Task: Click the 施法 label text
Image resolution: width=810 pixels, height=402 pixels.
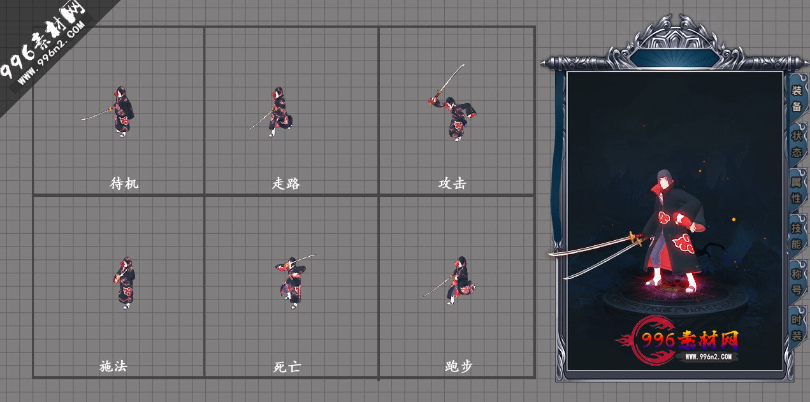Action: point(113,366)
